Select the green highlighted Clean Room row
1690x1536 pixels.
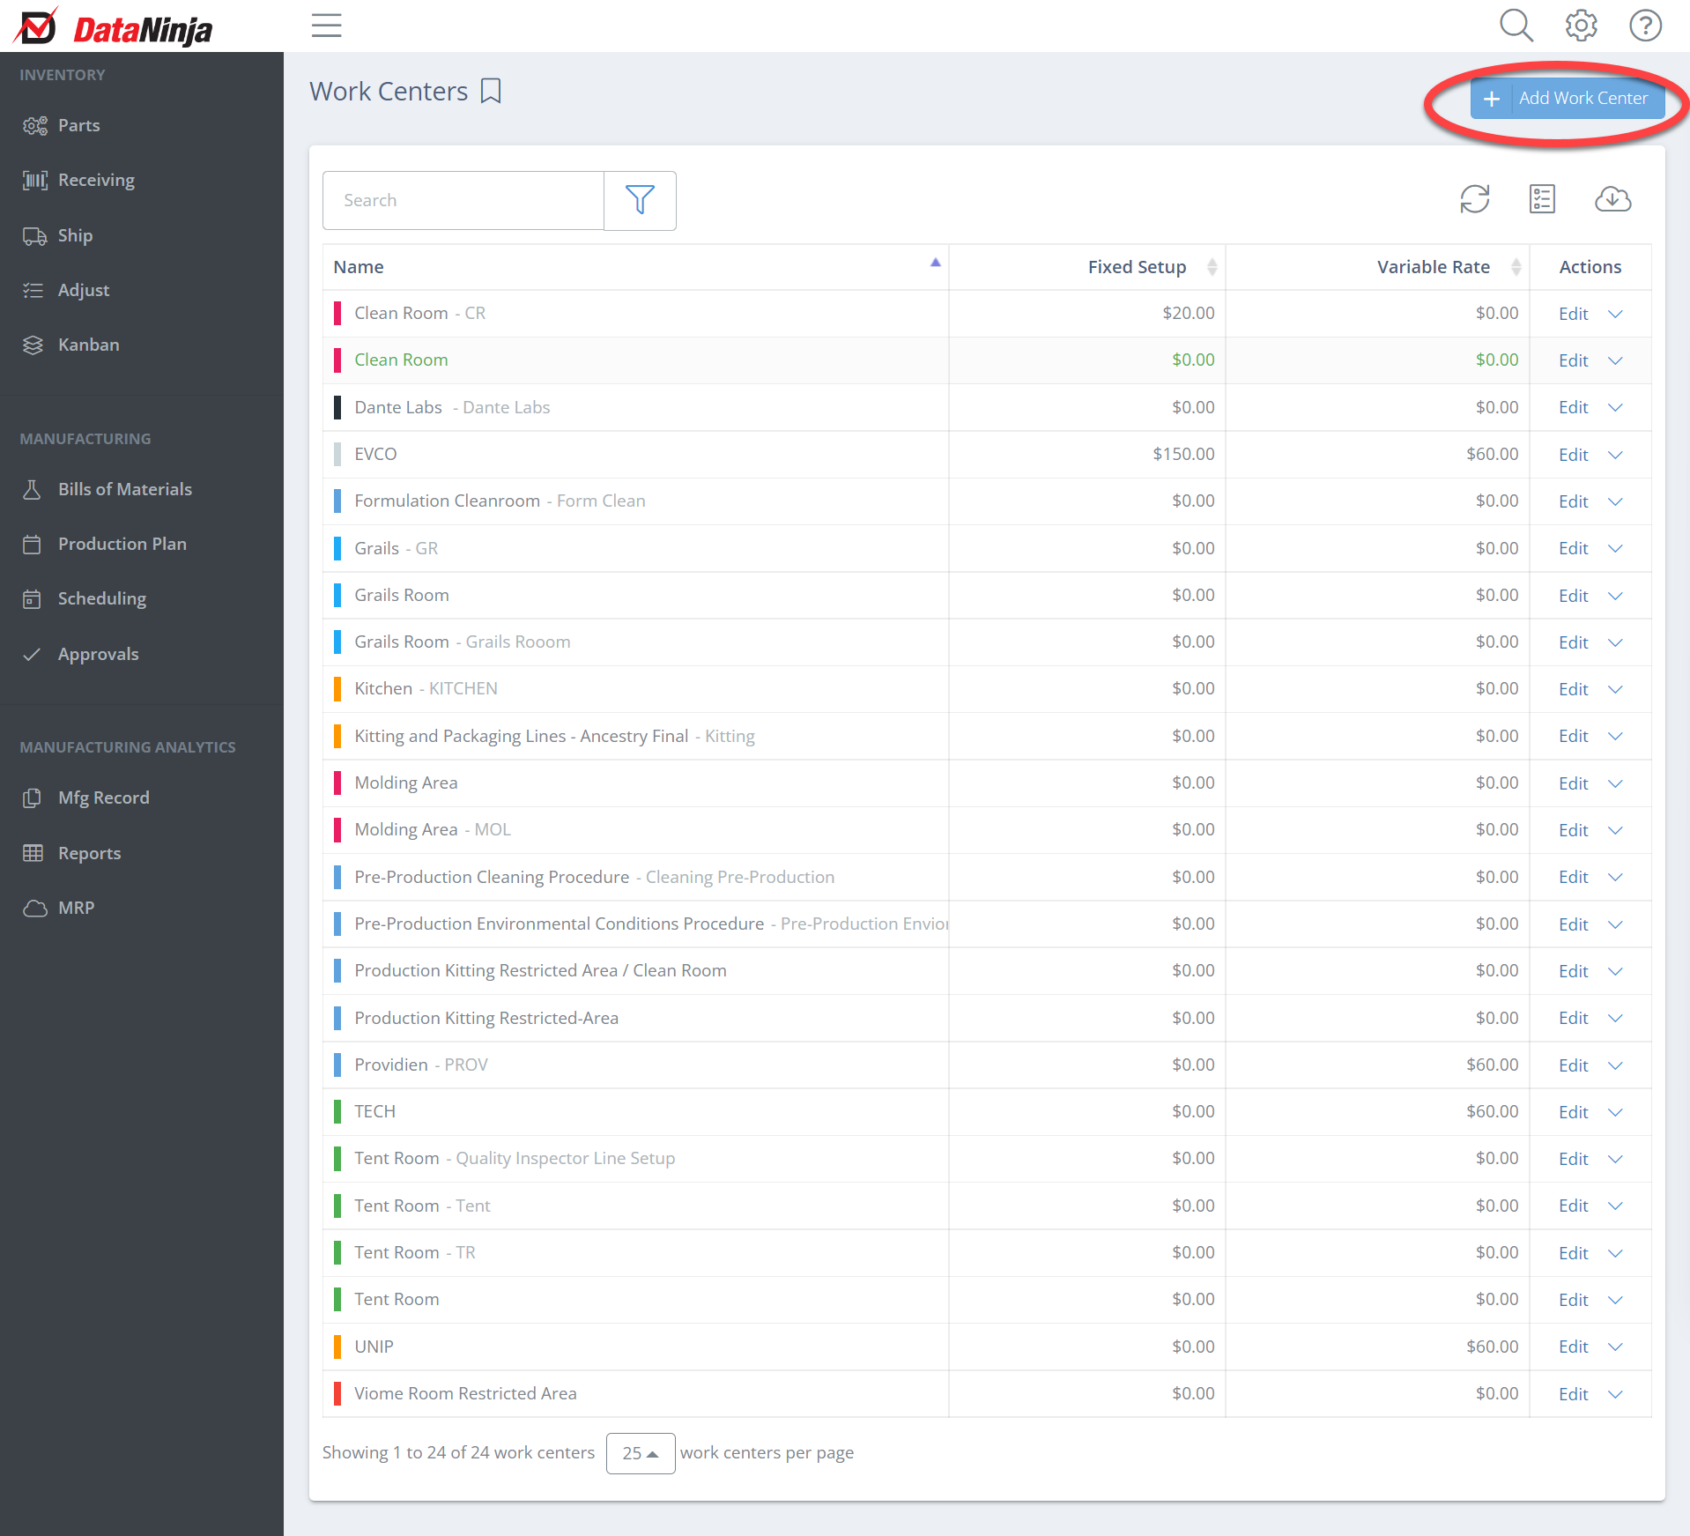[x=987, y=360]
